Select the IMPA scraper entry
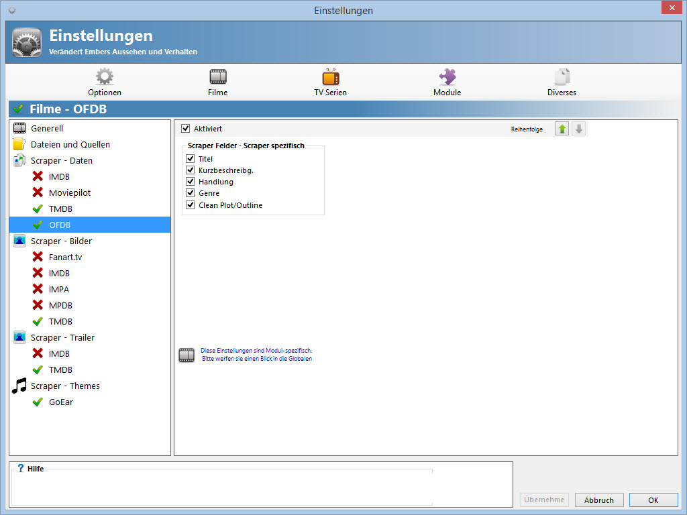Viewport: 687px width, 515px height. pyautogui.click(x=59, y=289)
